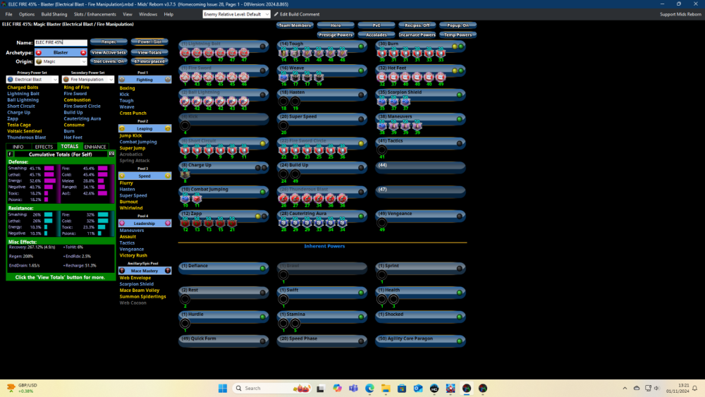Click the level 19 empty slot under Hasten

295,101
